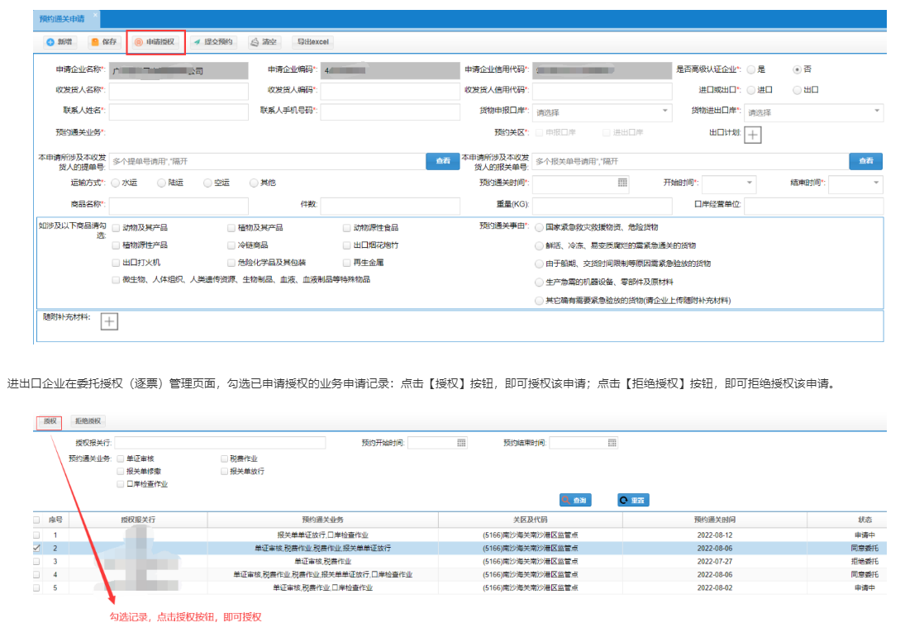The width and height of the screenshot is (924, 632).
Task: Open the 开始时间 dropdown
Action: [x=729, y=183]
